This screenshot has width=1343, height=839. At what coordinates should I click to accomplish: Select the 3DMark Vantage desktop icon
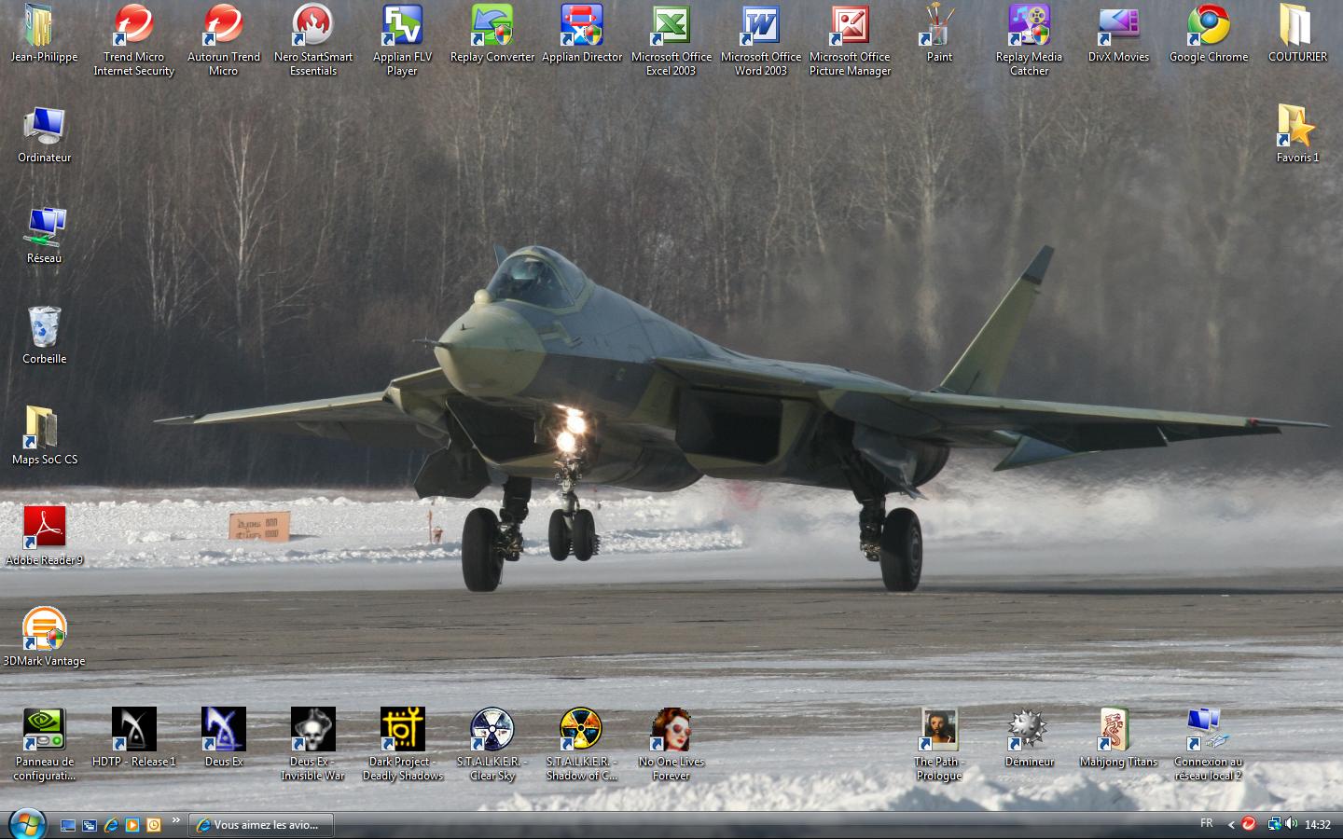pyautogui.click(x=44, y=629)
